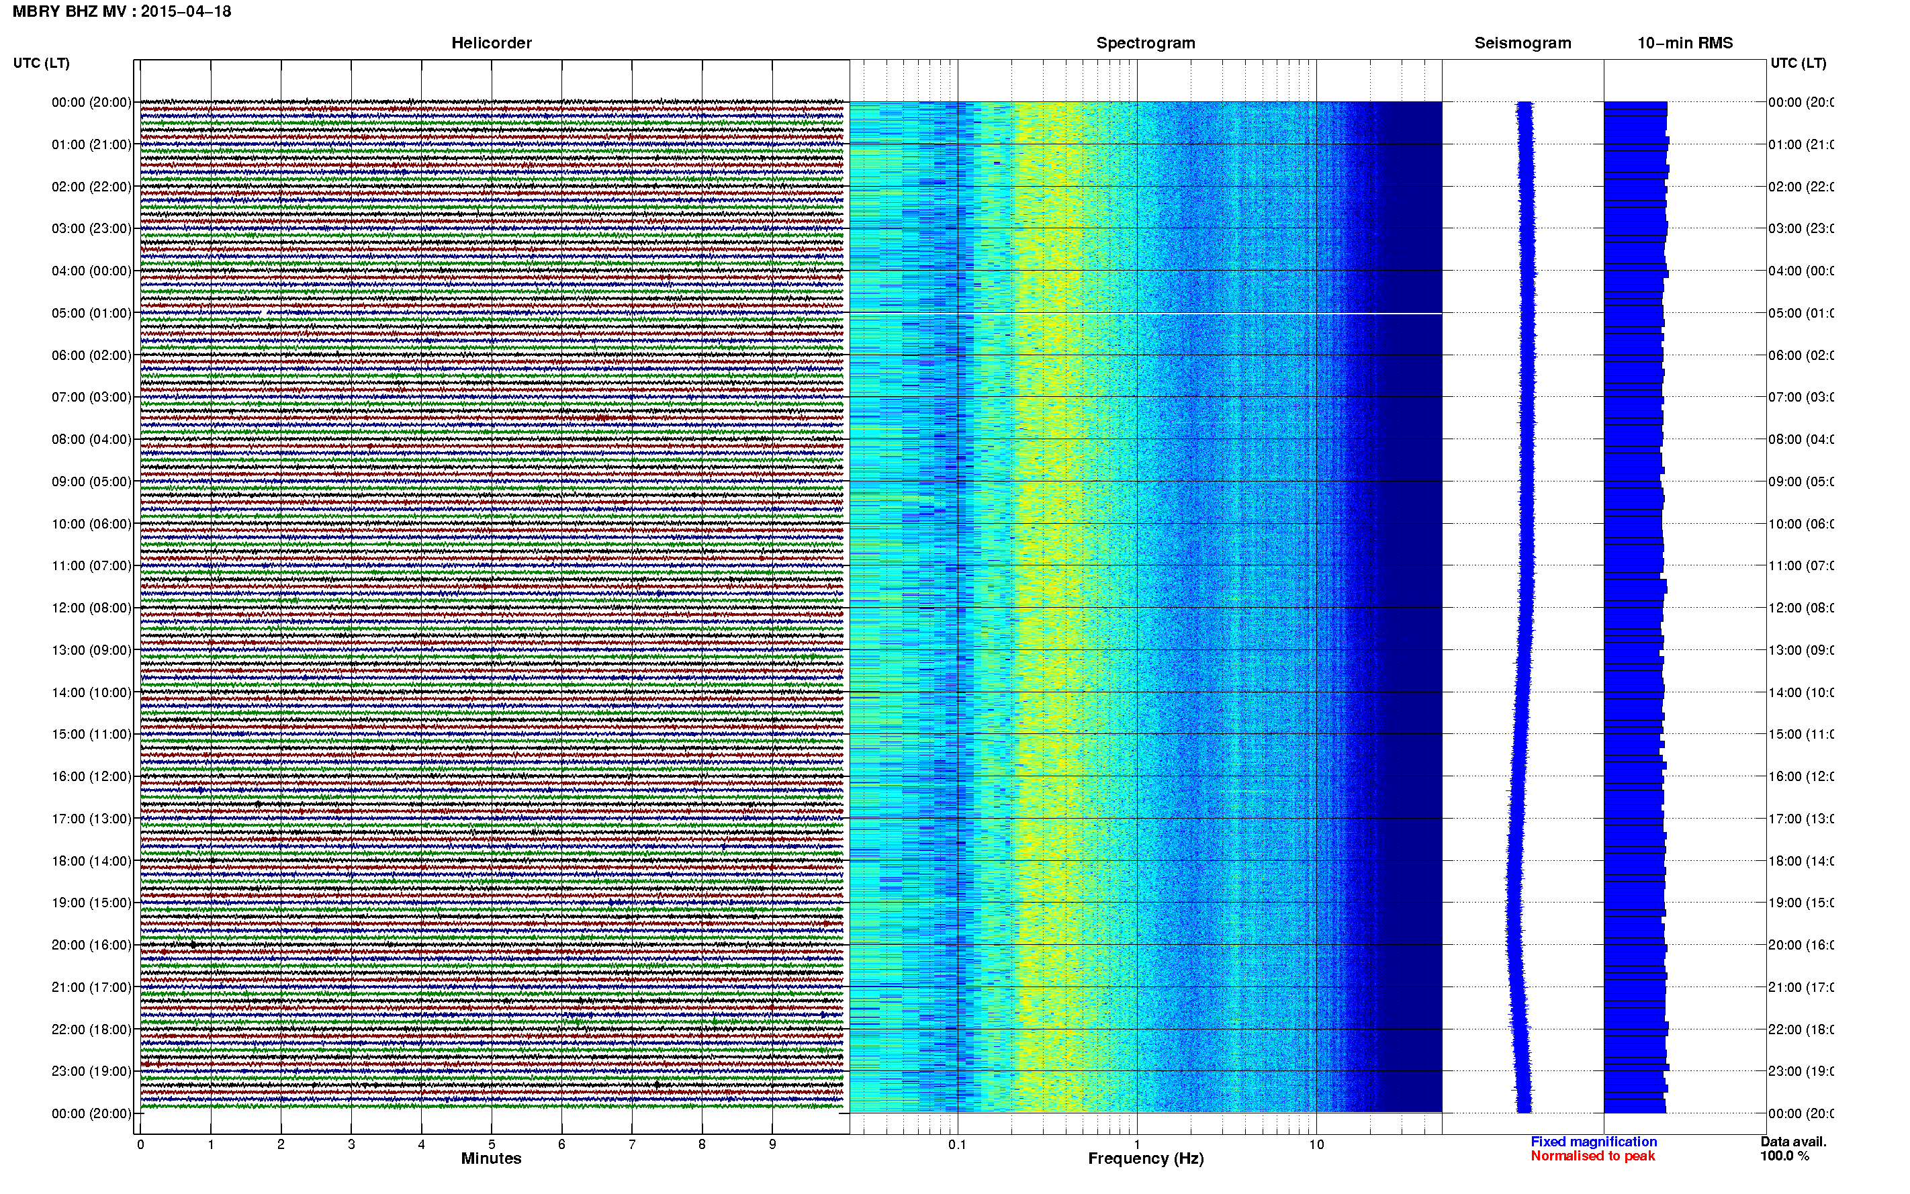The height and width of the screenshot is (1194, 1910).
Task: Click the red 'Normalised to peak' legend text
Action: pos(1592,1156)
